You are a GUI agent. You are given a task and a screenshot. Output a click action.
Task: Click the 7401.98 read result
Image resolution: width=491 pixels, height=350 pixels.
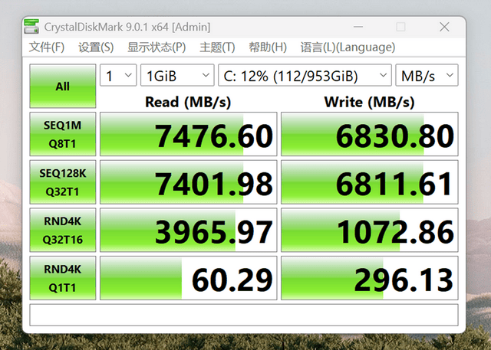pos(189,182)
